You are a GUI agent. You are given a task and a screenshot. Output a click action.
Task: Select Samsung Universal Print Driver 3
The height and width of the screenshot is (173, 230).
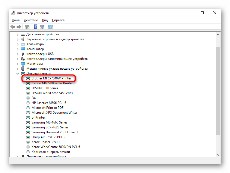coord(55,132)
